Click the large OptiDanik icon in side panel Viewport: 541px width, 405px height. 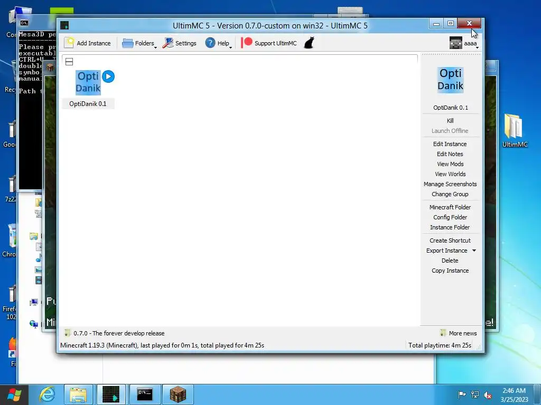450,80
